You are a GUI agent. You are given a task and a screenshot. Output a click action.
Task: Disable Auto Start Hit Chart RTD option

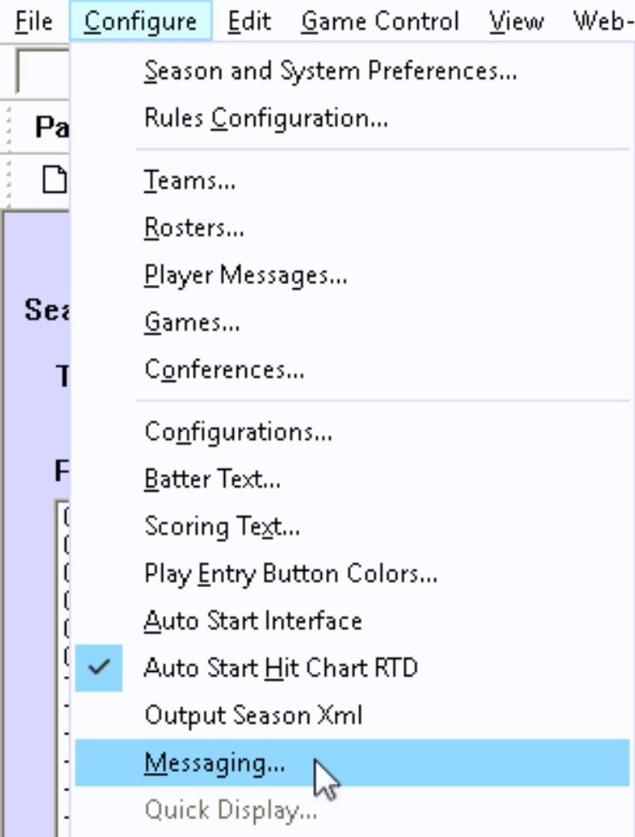280,668
